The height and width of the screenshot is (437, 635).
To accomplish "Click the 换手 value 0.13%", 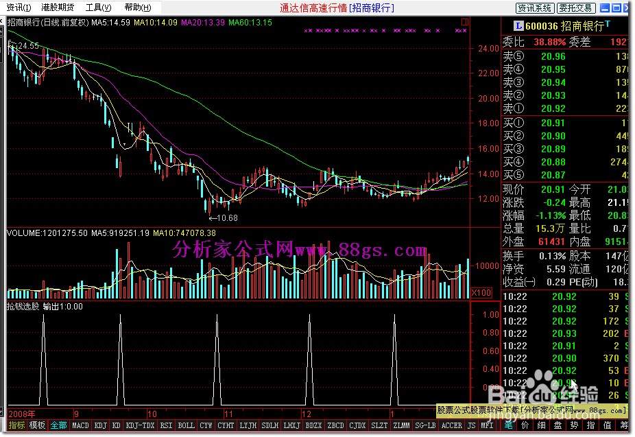I will [553, 256].
